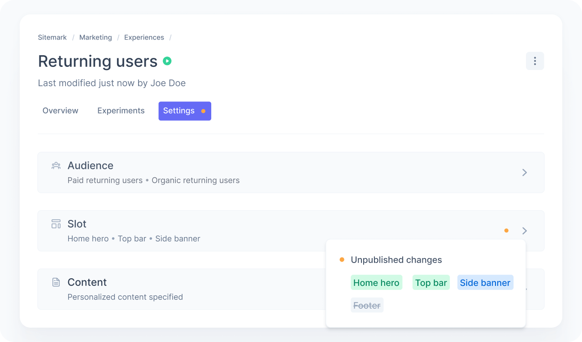
Task: Click the Audience people group icon
Action: pos(56,166)
